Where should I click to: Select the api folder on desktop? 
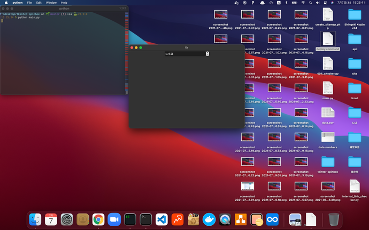tap(355, 41)
